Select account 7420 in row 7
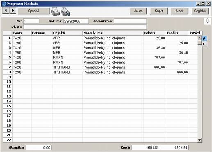Image resolution: width=212 pixels, height=152 pixels. (x=17, y=67)
